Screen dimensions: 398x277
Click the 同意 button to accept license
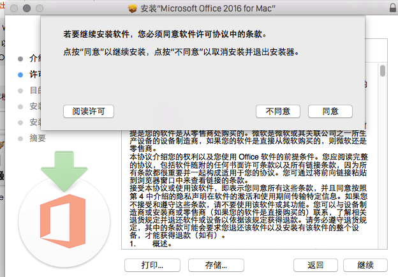coord(330,111)
